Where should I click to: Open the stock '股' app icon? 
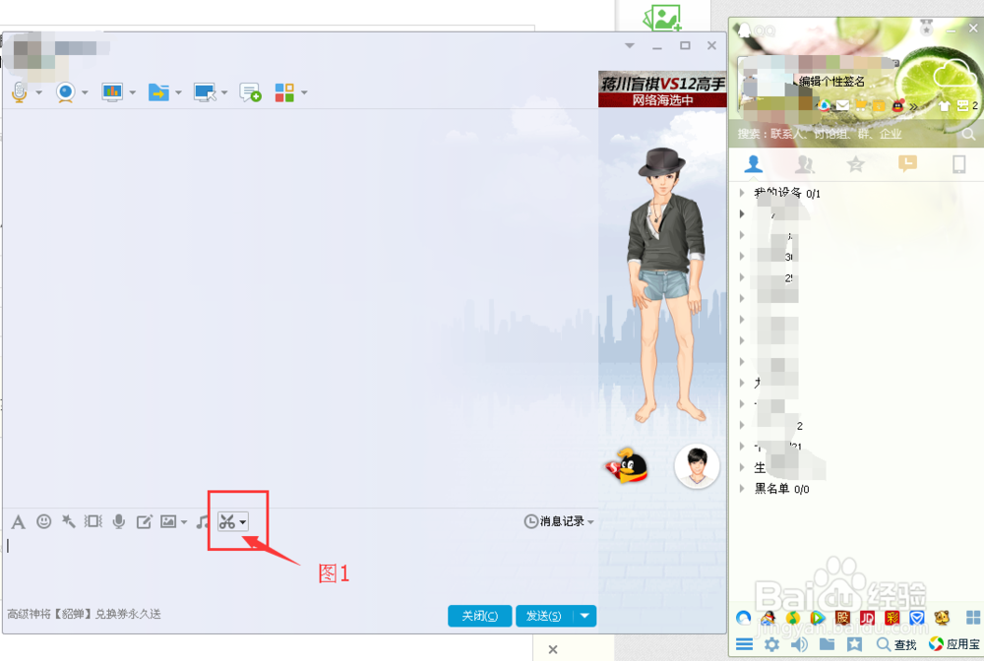(842, 618)
